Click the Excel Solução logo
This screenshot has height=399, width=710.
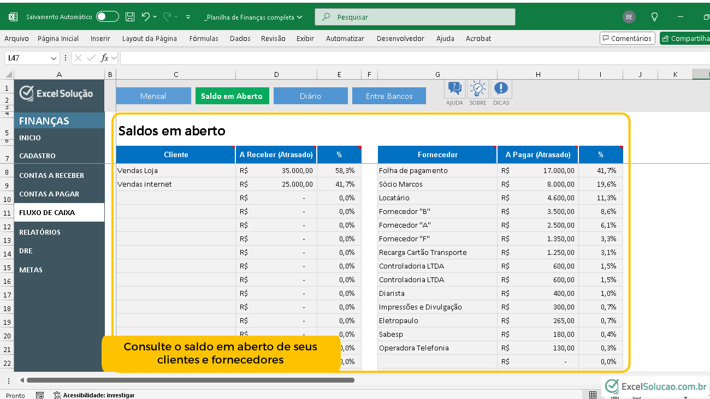(x=56, y=93)
